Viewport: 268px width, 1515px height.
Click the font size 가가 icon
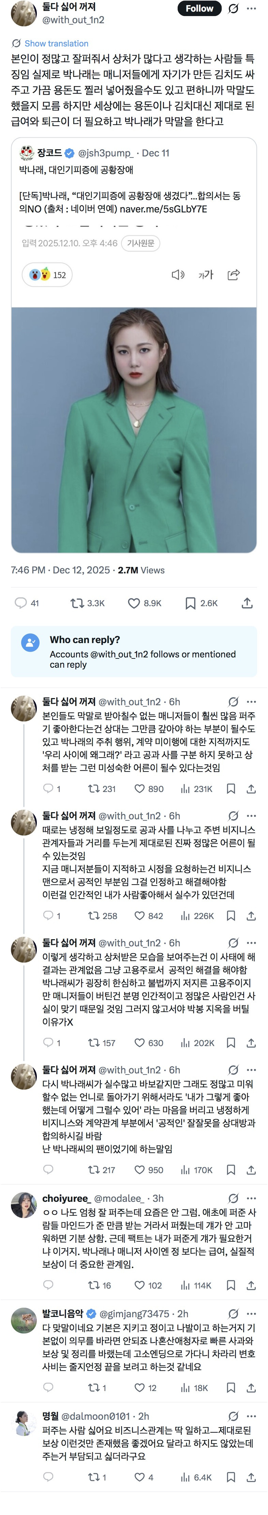(206, 275)
